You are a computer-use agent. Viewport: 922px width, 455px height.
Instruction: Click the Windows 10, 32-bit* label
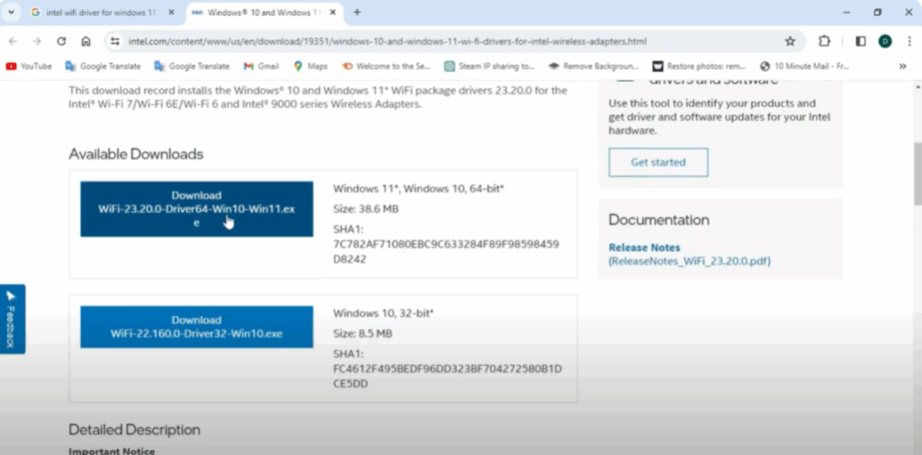pos(384,314)
